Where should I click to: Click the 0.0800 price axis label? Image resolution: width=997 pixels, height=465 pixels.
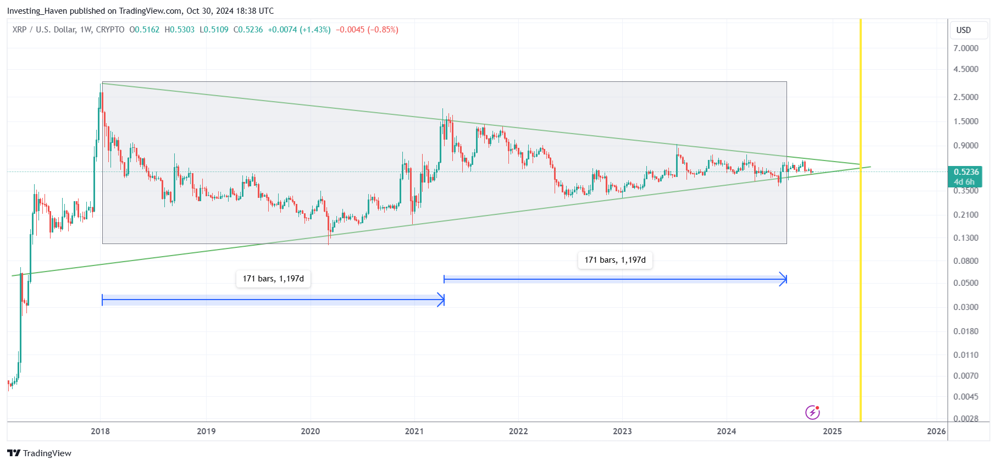[966, 261]
